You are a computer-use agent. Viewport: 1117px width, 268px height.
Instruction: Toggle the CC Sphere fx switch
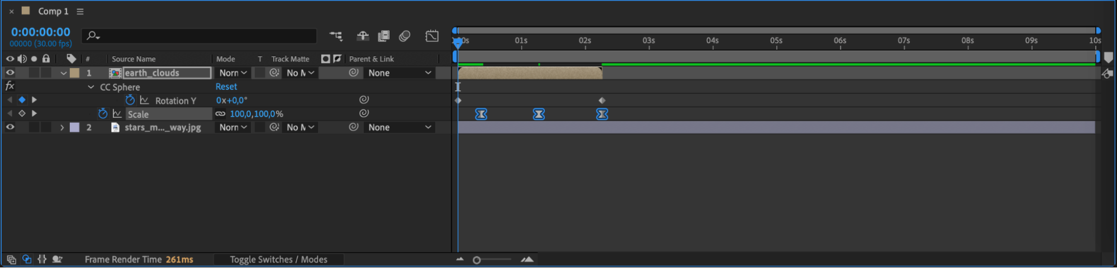coord(9,86)
